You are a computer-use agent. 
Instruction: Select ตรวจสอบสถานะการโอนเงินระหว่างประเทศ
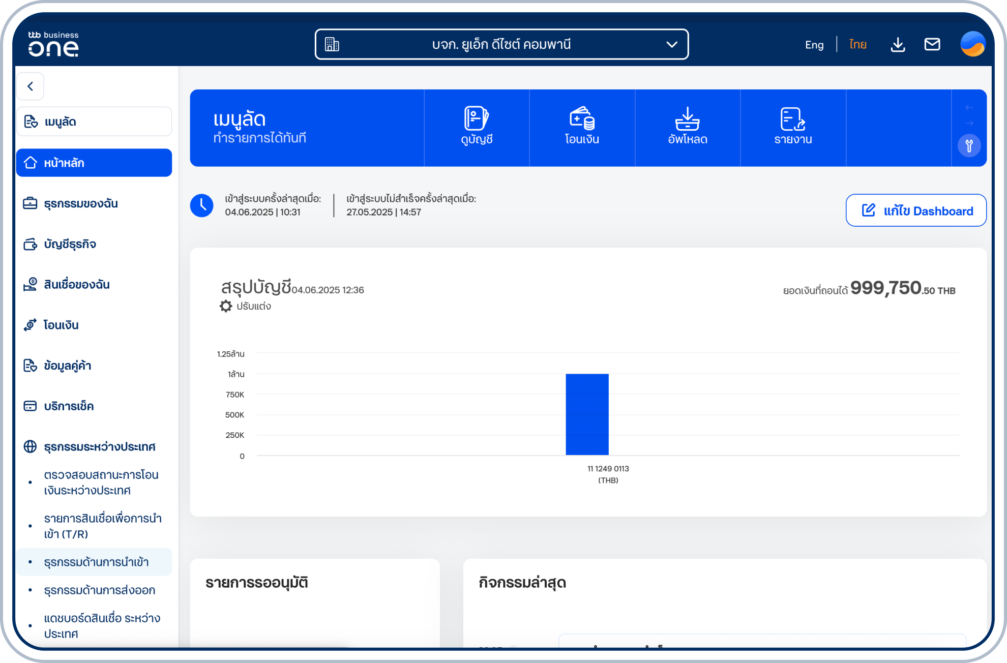pyautogui.click(x=101, y=483)
